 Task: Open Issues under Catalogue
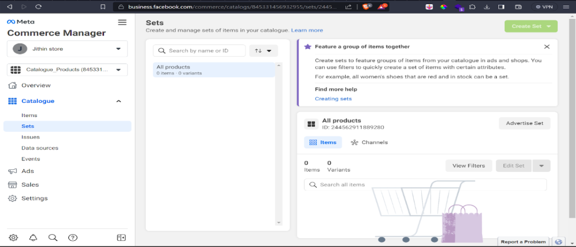pyautogui.click(x=30, y=137)
